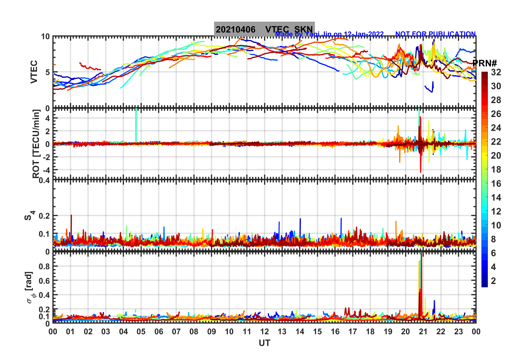Click colorbar tick label 32

pos(496,72)
